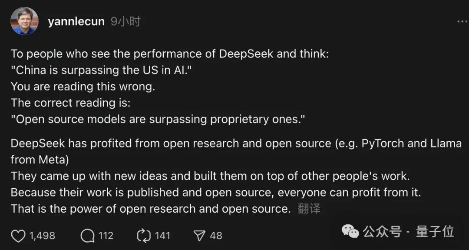Translate the post via 翻译
The image size is (469, 250).
[x=309, y=209]
